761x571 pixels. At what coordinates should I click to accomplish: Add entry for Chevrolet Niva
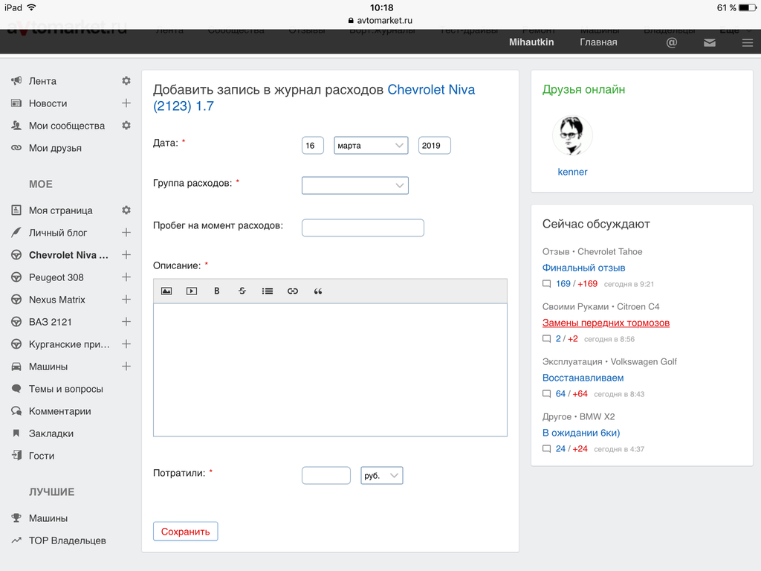click(126, 255)
